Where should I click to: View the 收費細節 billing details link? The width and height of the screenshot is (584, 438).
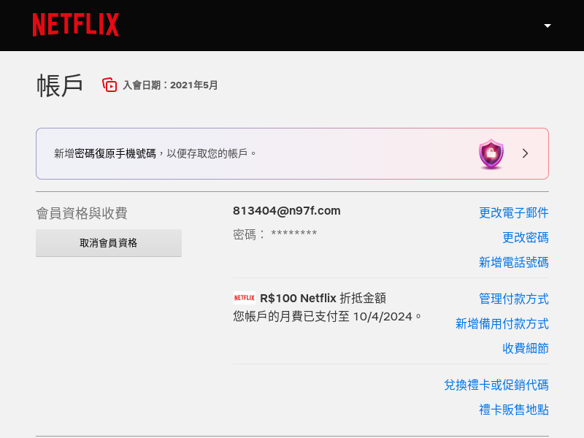pos(525,348)
